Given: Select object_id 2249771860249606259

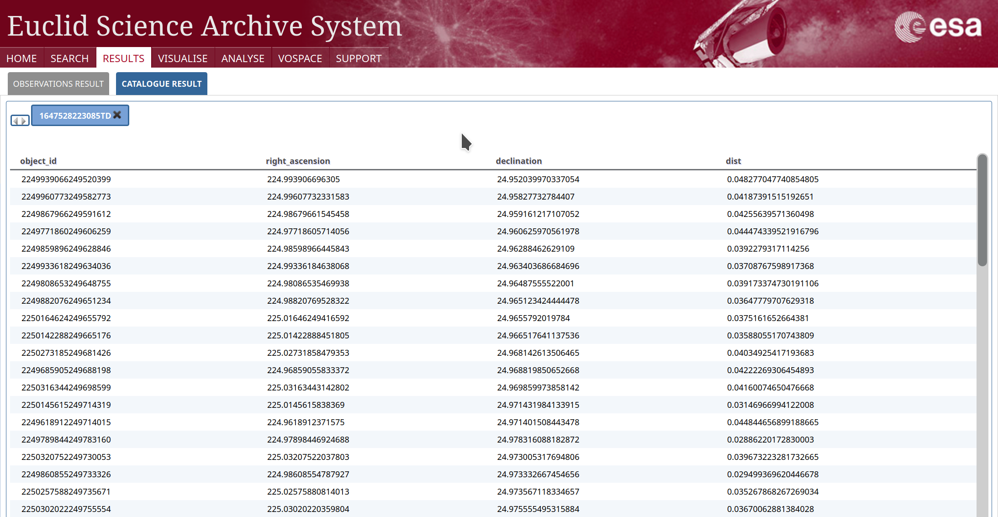Looking at the screenshot, I should [66, 231].
